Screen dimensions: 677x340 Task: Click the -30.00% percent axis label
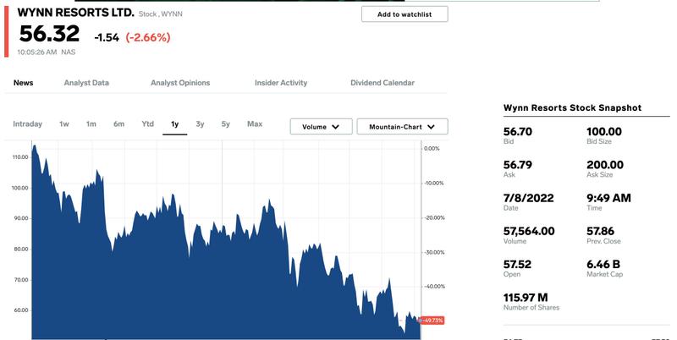tap(434, 252)
